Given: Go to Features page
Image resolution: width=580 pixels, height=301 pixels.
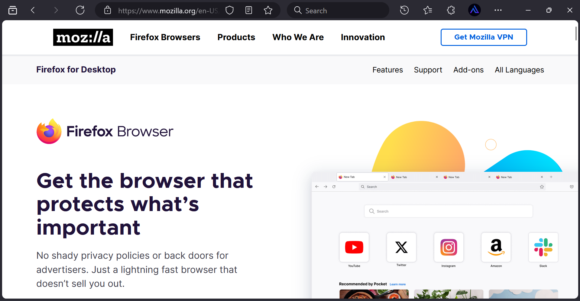Looking at the screenshot, I should tap(388, 70).
